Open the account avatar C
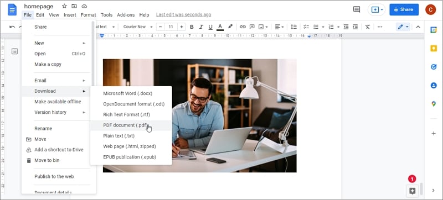 (x=431, y=9)
